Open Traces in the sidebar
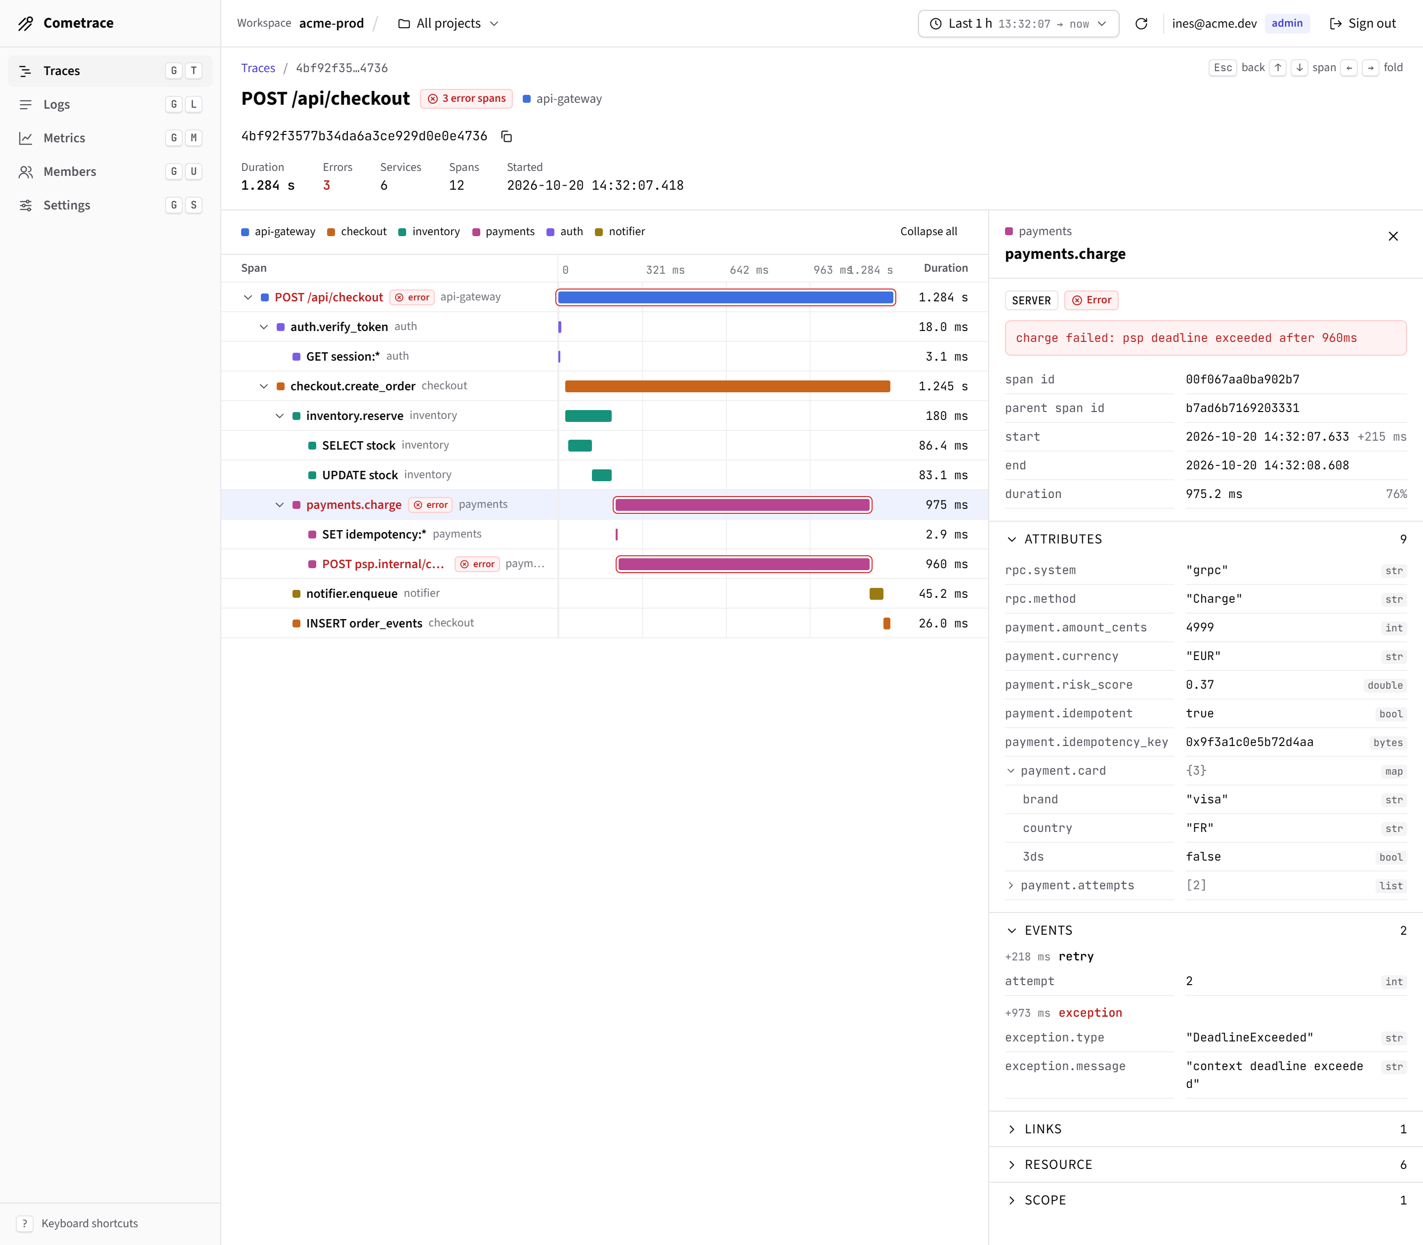This screenshot has width=1423, height=1245. point(110,71)
